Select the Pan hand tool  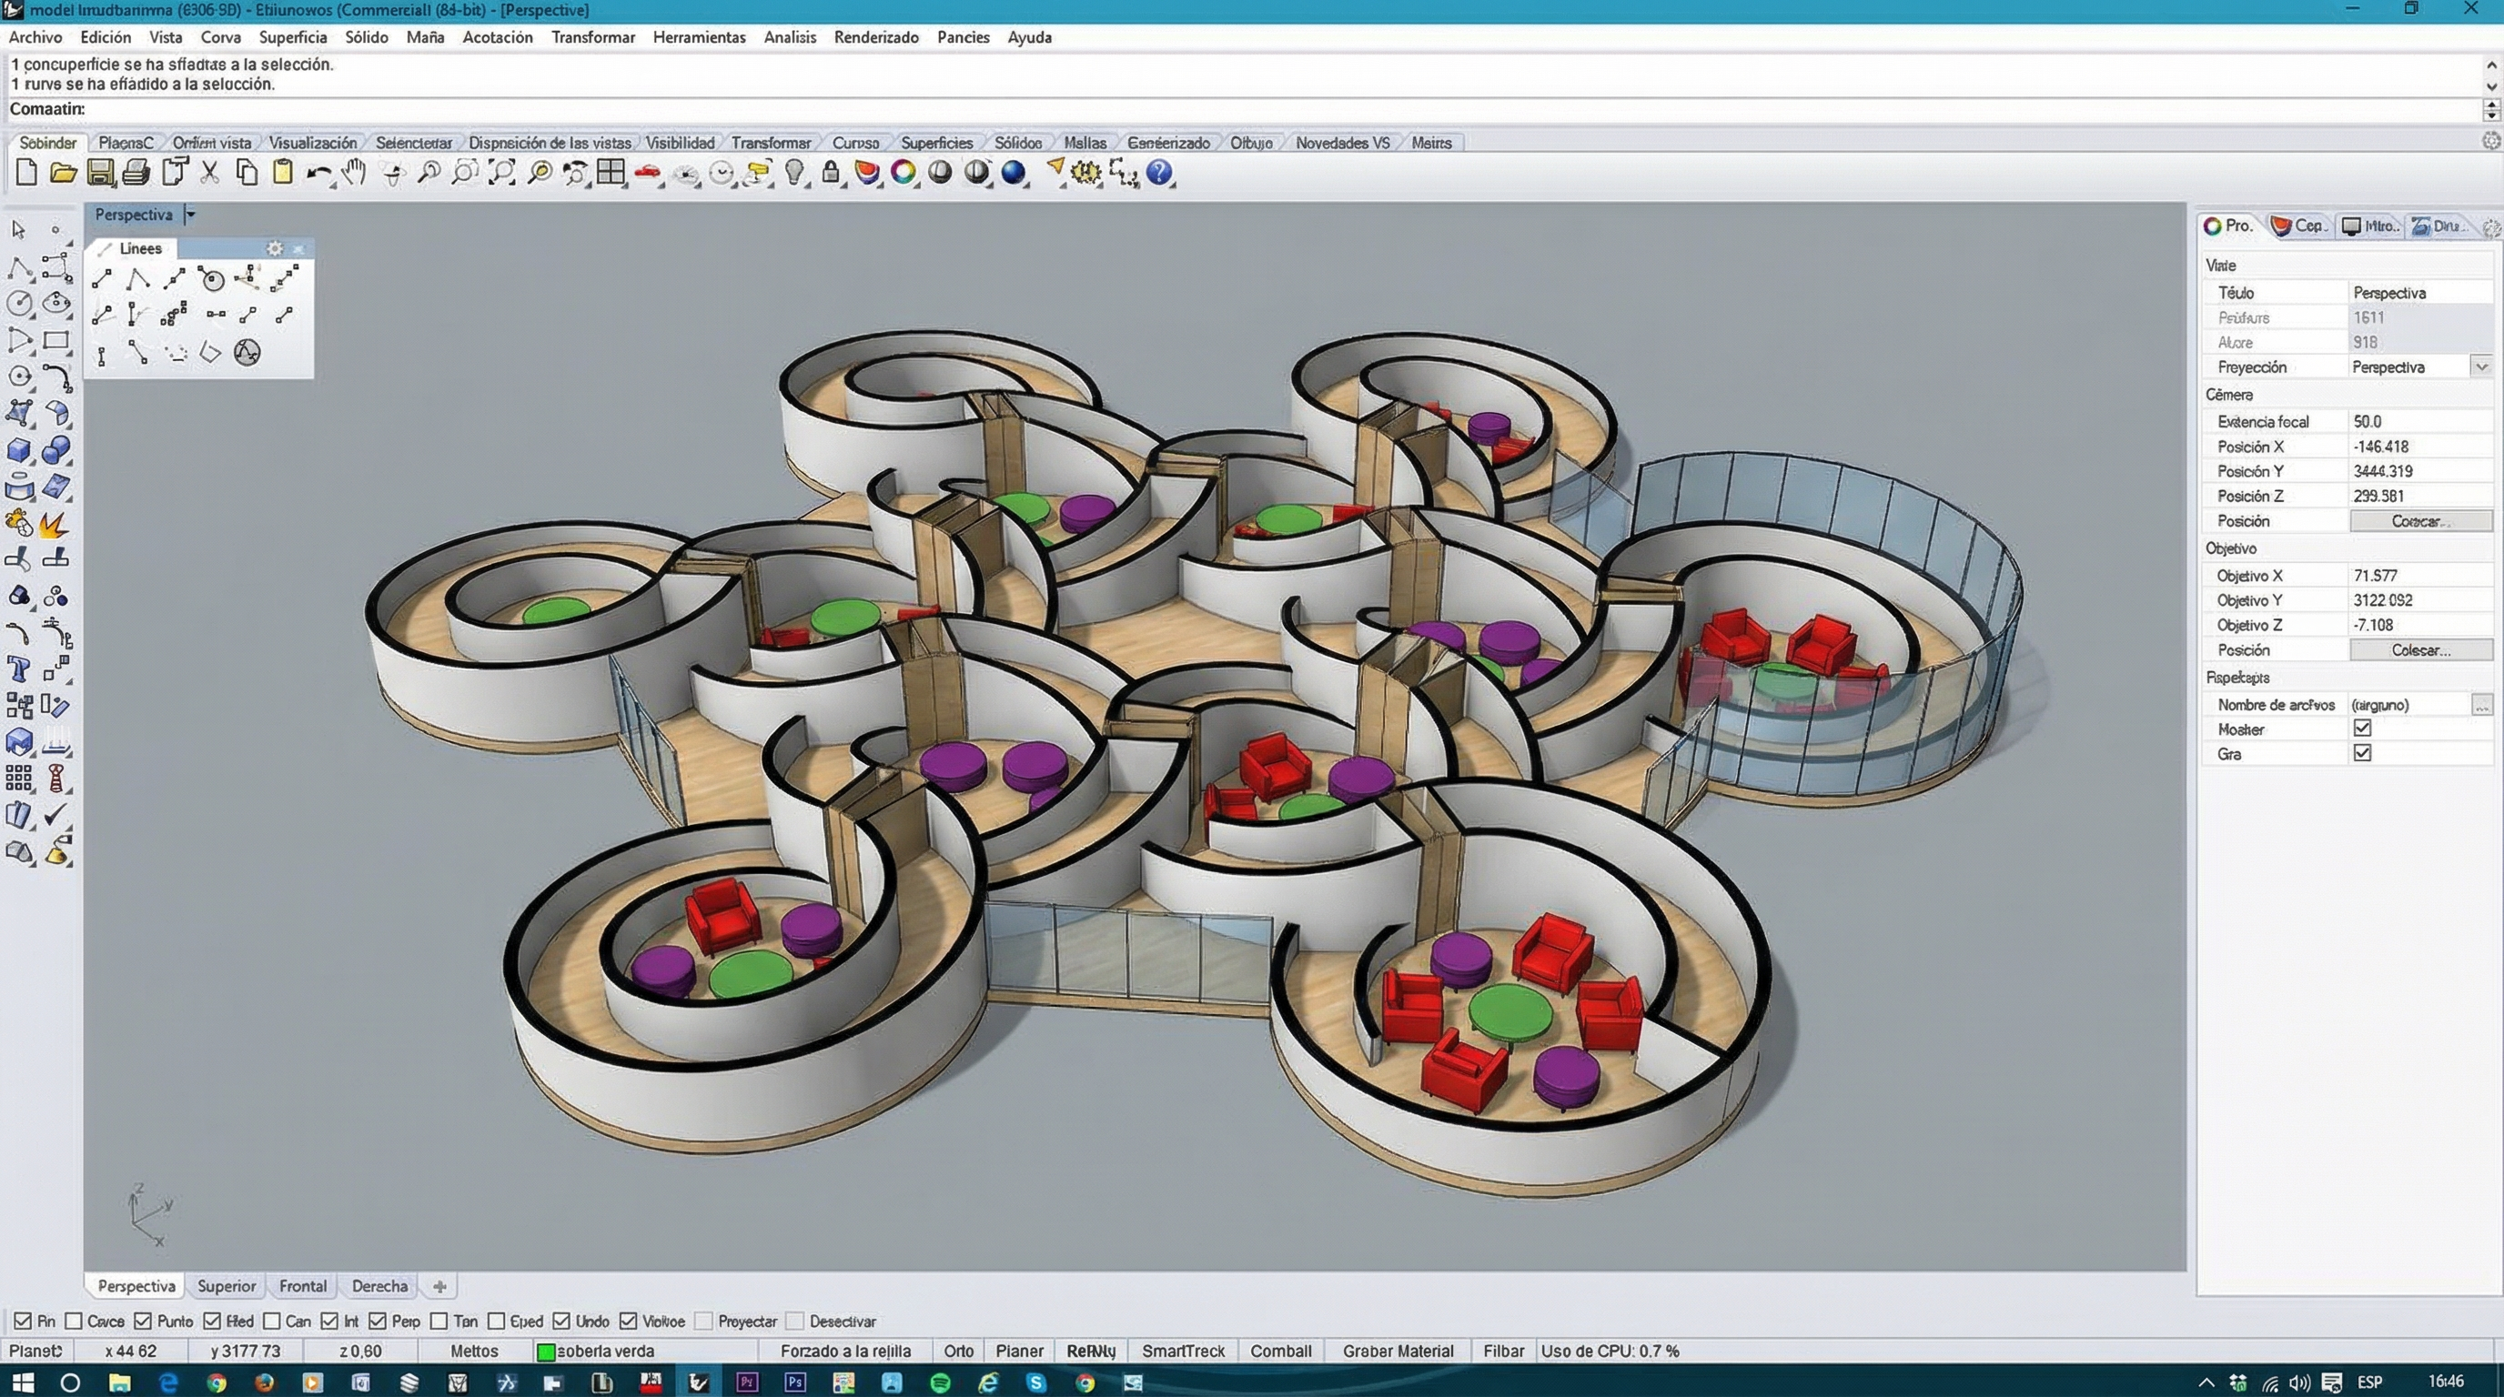click(x=355, y=173)
